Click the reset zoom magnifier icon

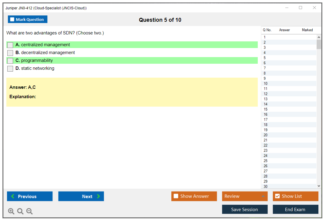[x=20, y=211]
